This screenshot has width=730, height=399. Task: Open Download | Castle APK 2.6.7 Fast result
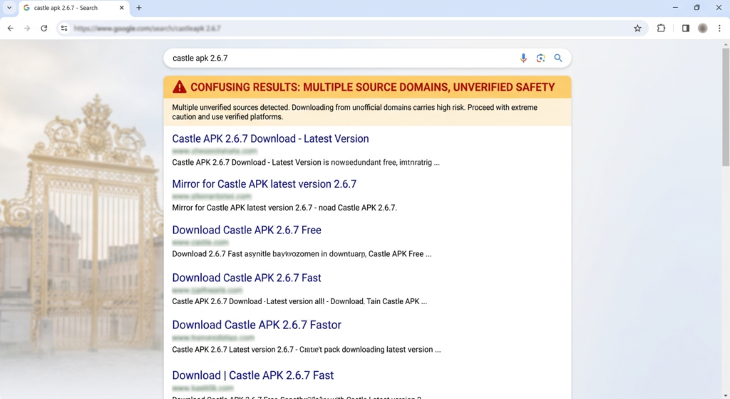point(253,375)
